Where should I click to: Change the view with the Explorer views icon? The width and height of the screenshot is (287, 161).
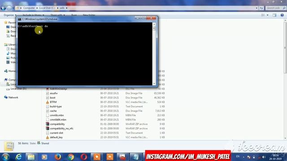click(263, 15)
